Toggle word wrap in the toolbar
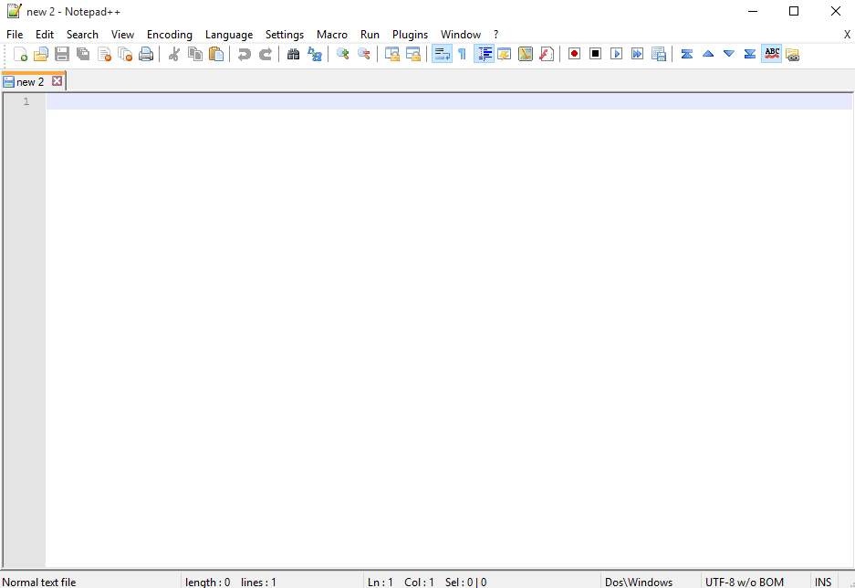Image resolution: width=855 pixels, height=588 pixels. (x=442, y=54)
